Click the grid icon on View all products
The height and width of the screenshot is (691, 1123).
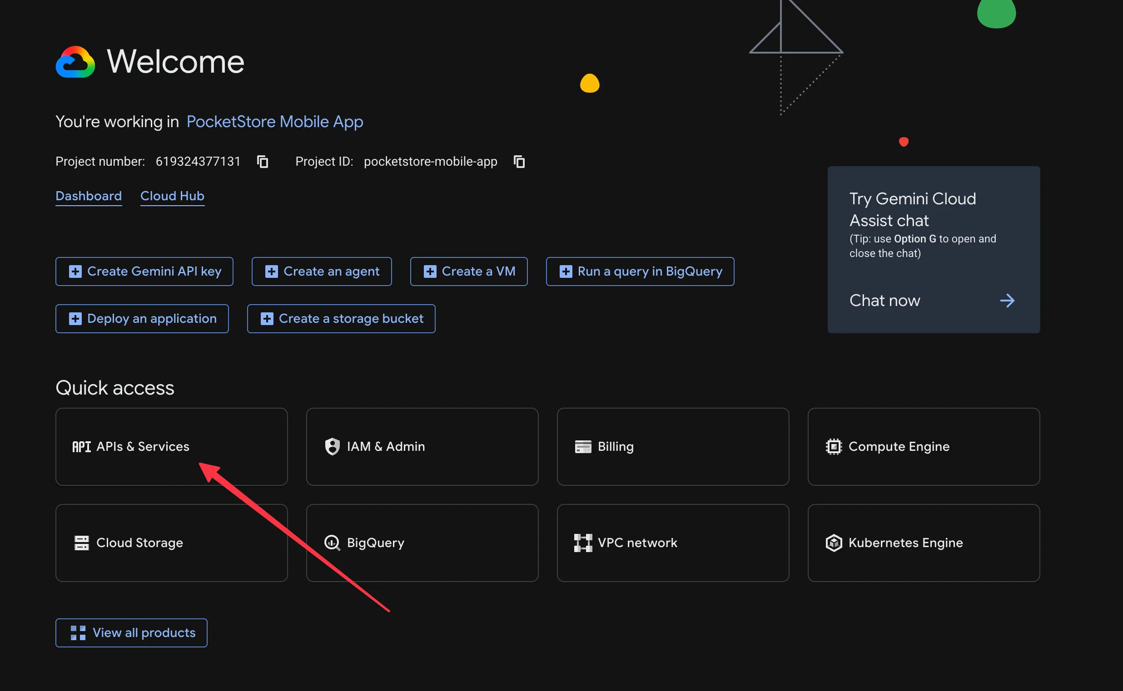[x=78, y=633]
